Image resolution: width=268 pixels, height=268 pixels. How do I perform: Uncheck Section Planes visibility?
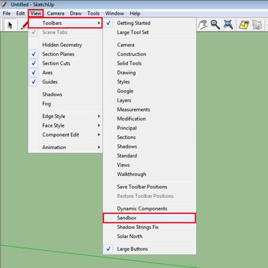tap(65, 54)
